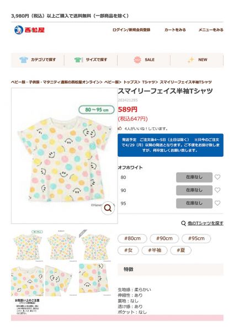Toggle favorite heart for size 90
Viewport: 234px width, 331px height.
(217, 190)
